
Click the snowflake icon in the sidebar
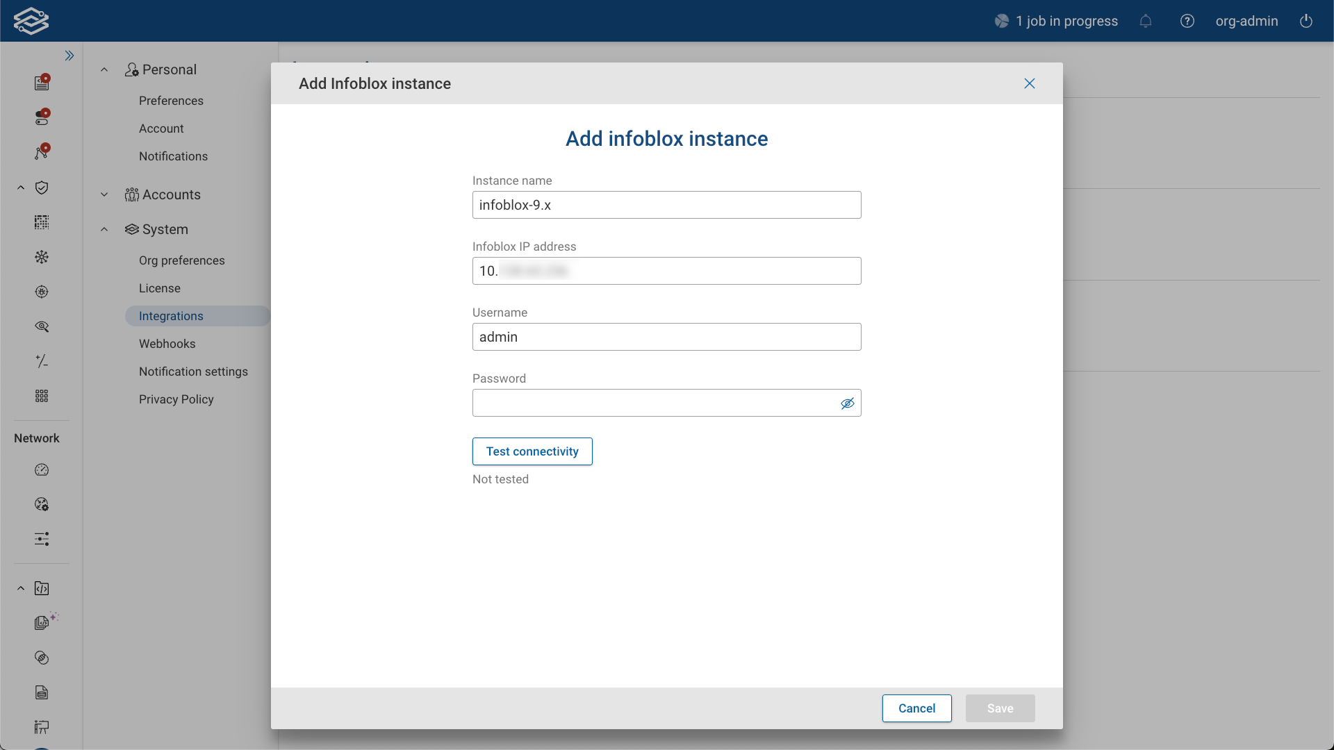(x=42, y=257)
